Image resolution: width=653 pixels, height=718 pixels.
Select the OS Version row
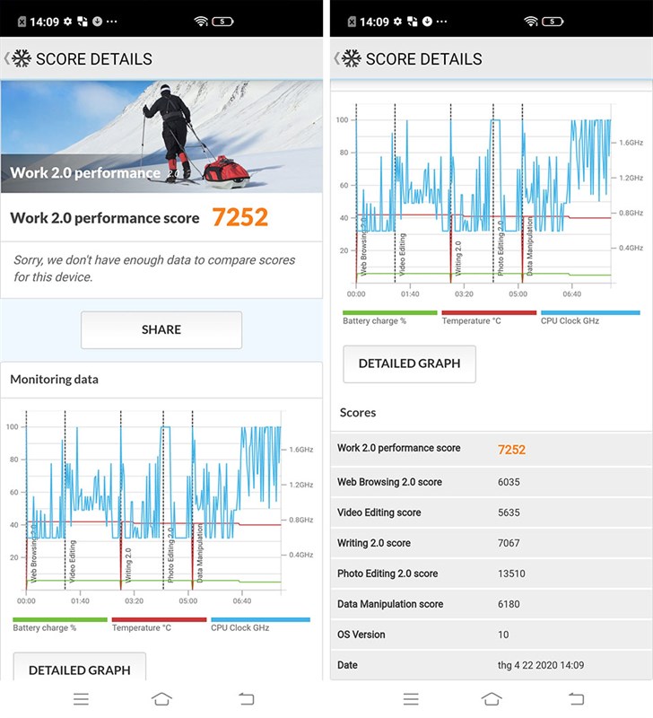492,635
